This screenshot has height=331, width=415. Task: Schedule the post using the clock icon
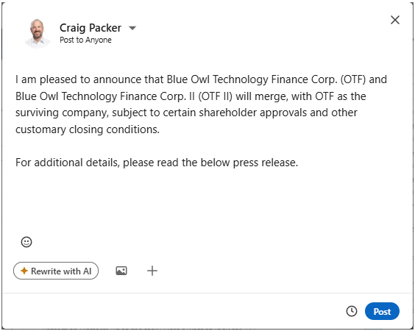352,311
